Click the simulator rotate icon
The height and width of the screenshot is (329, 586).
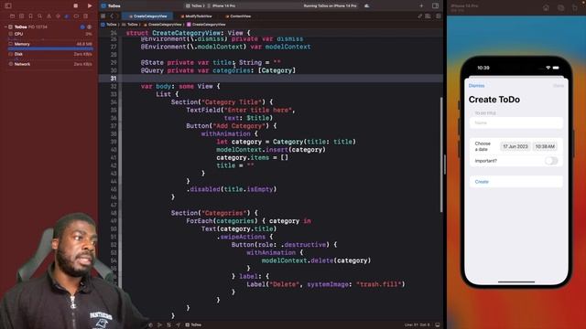575,7
